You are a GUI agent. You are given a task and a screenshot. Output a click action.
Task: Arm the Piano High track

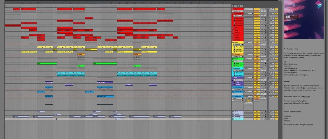[x=265, y=47]
